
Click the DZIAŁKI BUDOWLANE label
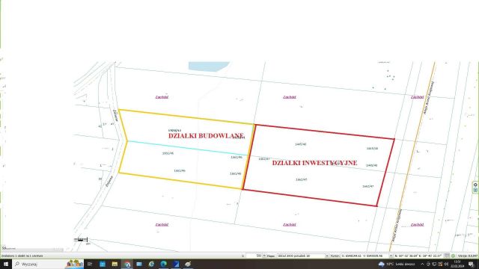(206, 136)
